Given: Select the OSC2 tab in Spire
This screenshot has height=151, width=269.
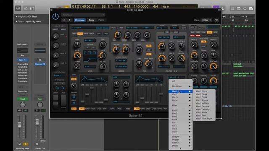Looking at the screenshot, I should click(80, 34).
